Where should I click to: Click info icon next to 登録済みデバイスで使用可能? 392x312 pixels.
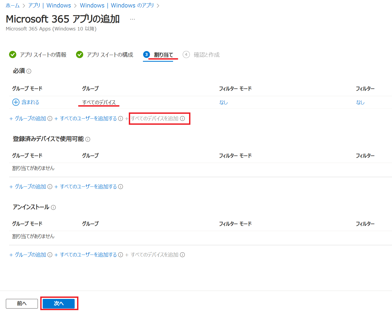click(x=88, y=139)
